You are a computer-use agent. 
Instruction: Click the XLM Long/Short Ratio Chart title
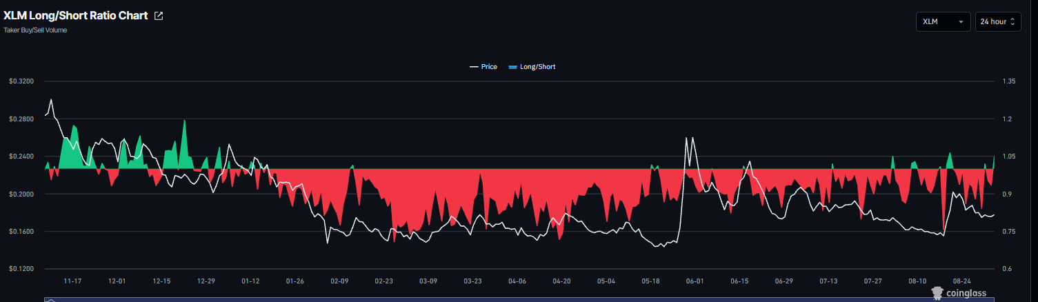click(76, 15)
